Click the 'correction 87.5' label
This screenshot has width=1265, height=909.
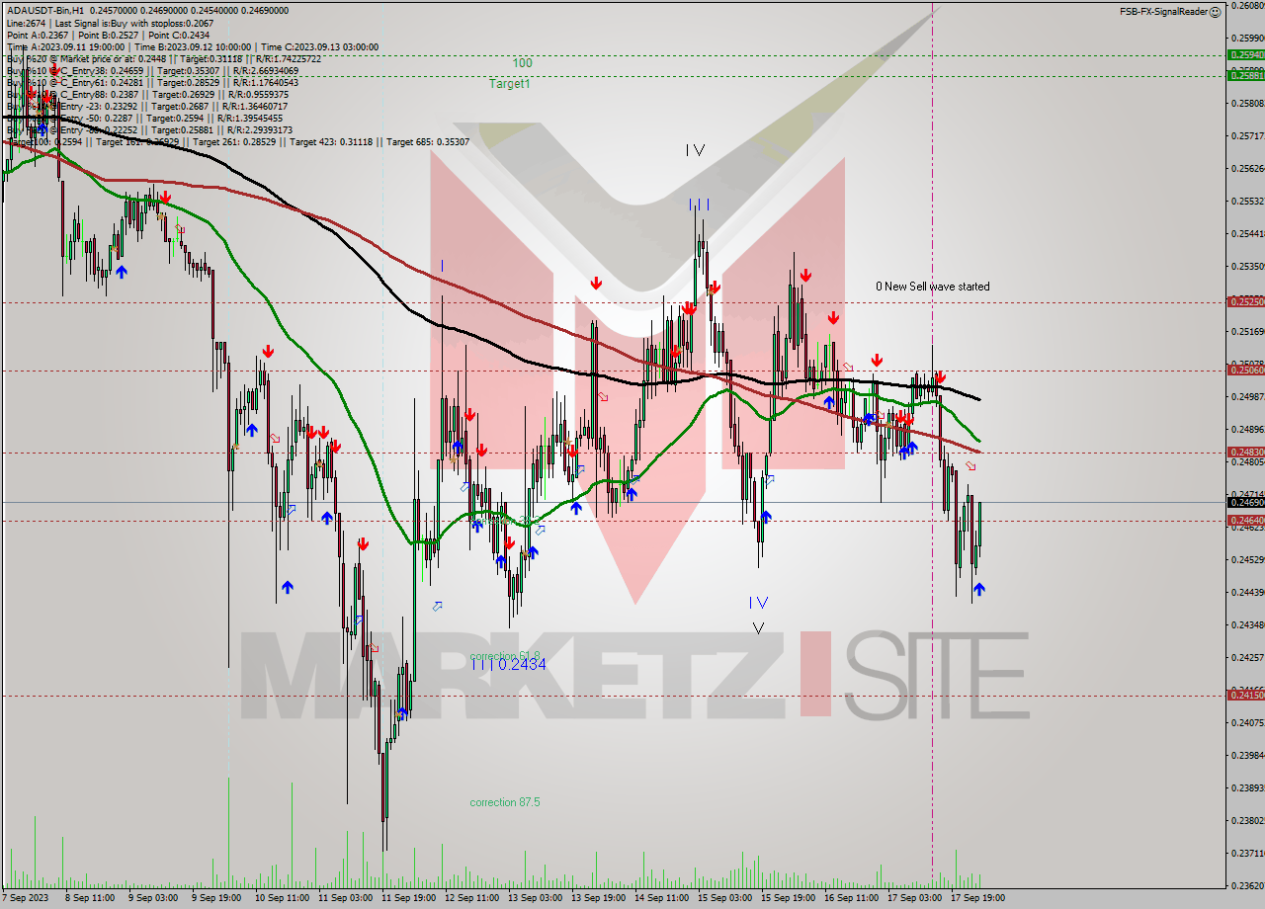(505, 802)
